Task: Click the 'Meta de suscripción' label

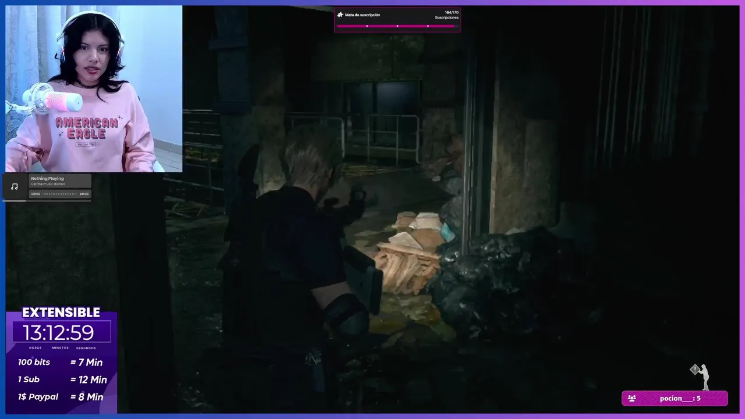Action: (363, 15)
